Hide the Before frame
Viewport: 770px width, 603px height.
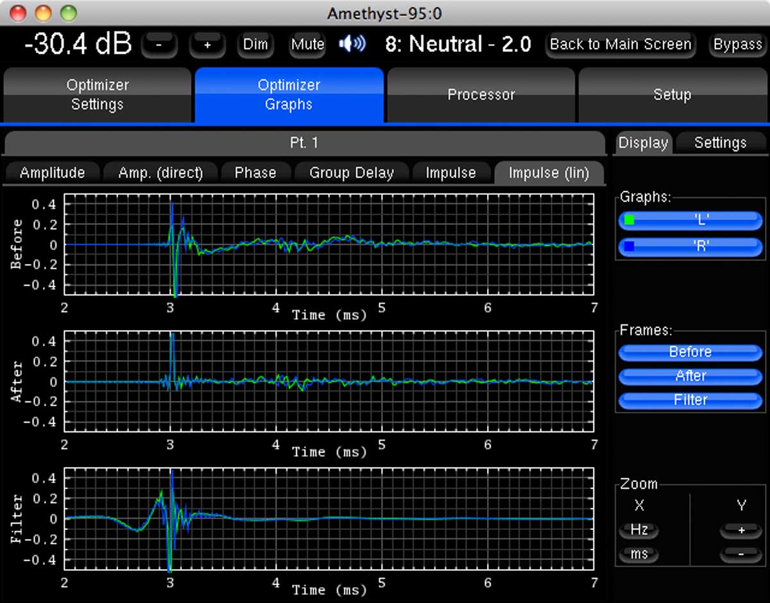click(x=690, y=352)
